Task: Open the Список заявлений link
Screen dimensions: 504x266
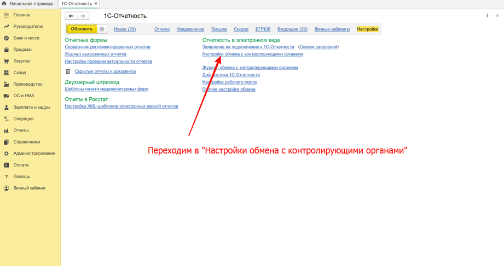Action: [x=318, y=47]
